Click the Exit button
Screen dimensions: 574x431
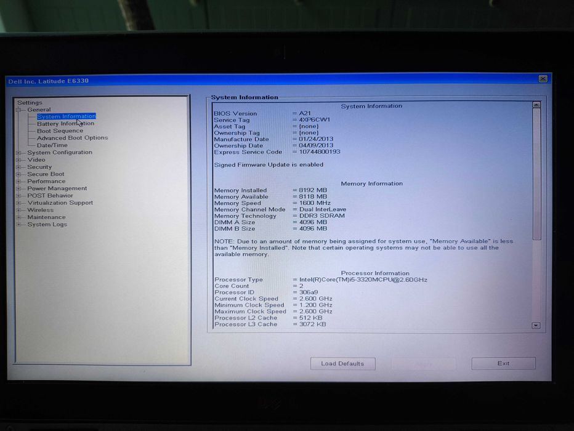point(503,363)
